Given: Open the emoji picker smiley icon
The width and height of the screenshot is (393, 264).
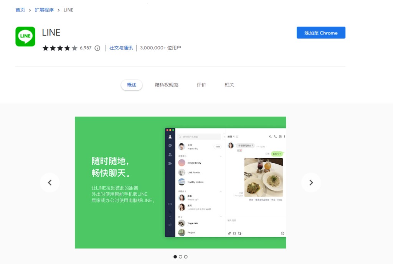Looking at the screenshot, I should click(x=282, y=233).
